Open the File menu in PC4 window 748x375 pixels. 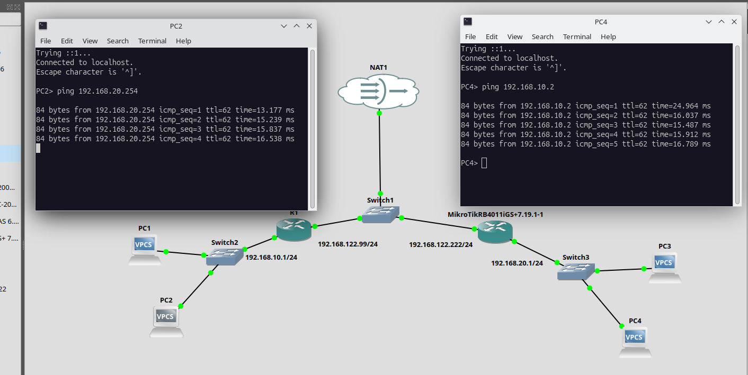pyautogui.click(x=470, y=36)
